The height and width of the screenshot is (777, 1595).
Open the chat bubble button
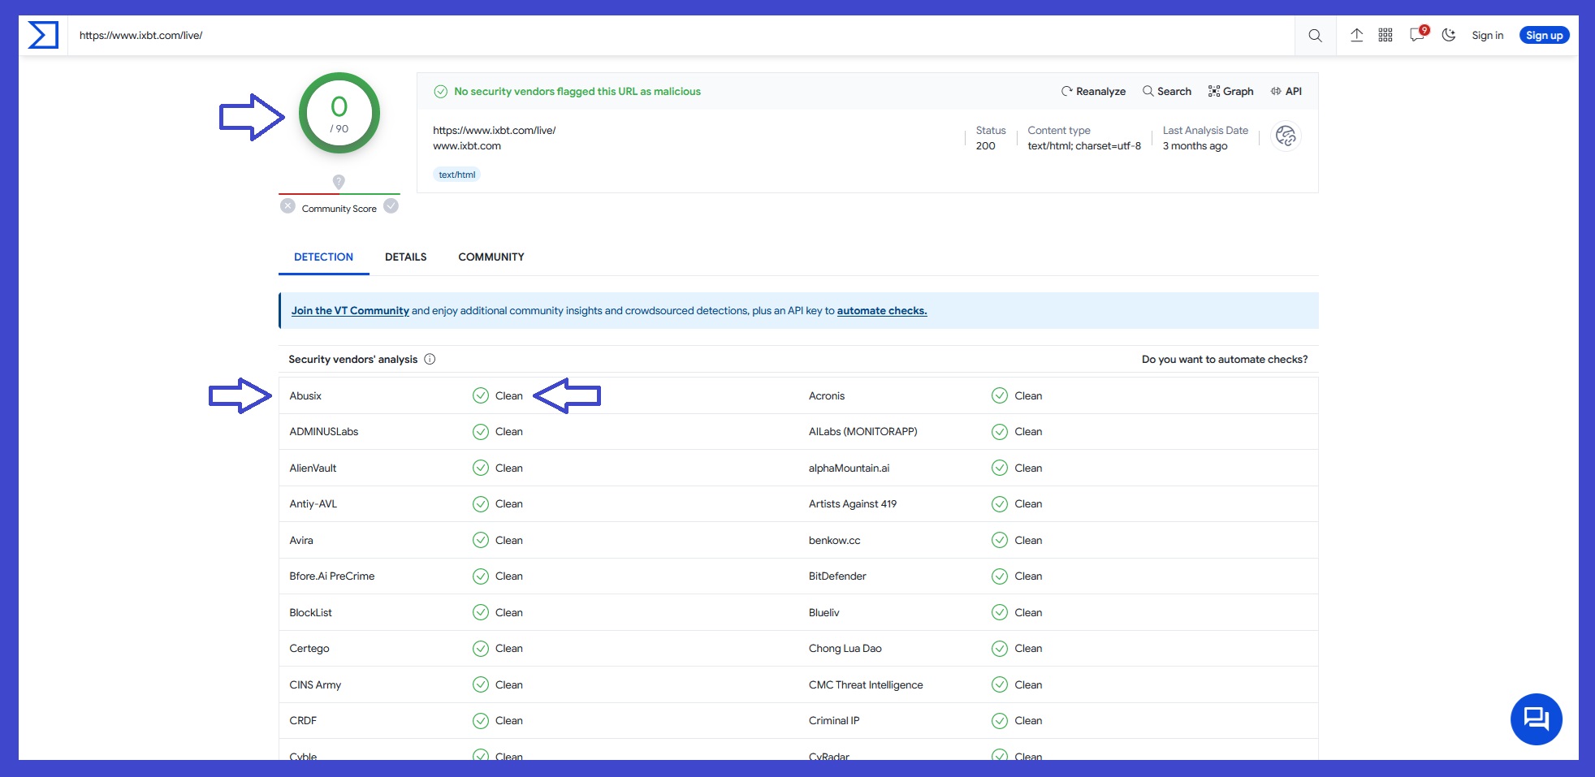pos(1536,719)
